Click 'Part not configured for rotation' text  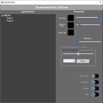[73, 47]
